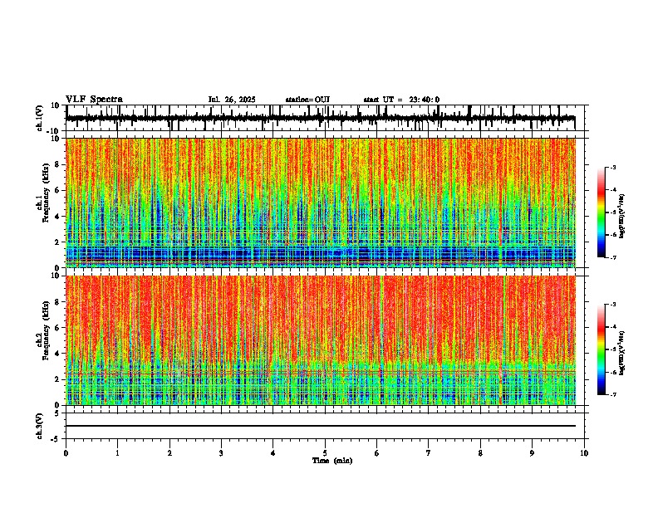Click the "start UT = 23:40:0" header text

point(401,100)
